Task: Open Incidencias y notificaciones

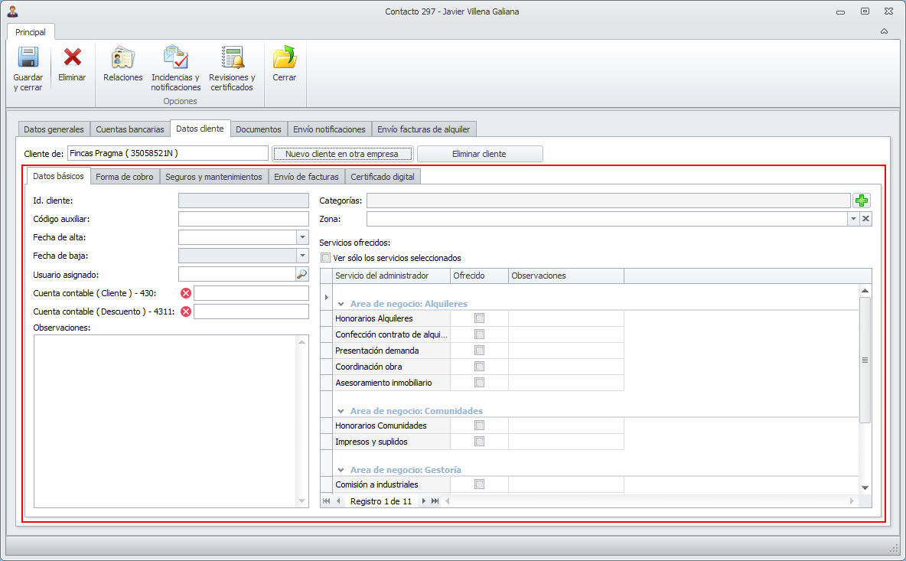Action: pos(175,58)
